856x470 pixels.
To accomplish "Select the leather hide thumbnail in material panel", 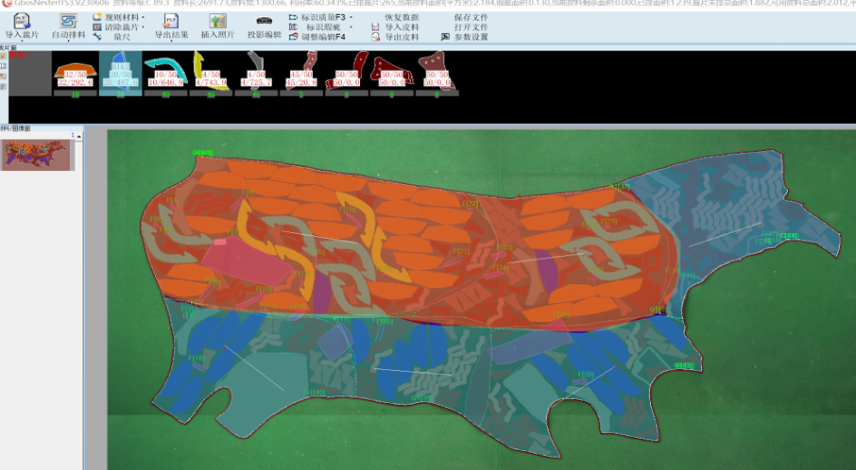I will point(37,155).
